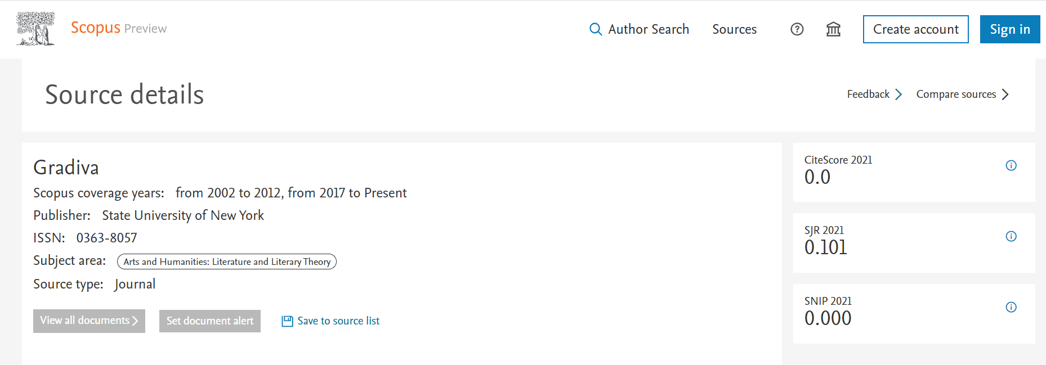The width and height of the screenshot is (1046, 365).
Task: Click the save floppy disk icon
Action: point(287,321)
